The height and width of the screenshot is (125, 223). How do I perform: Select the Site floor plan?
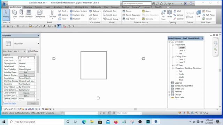tap(180, 53)
